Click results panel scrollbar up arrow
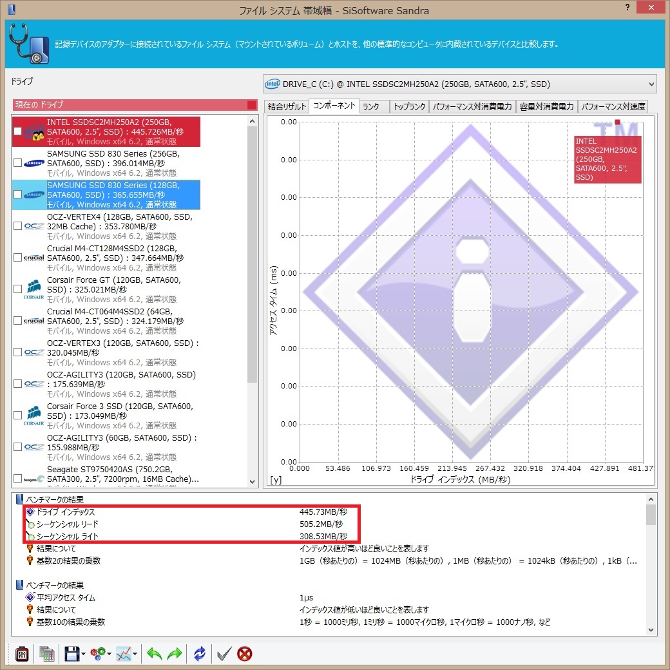This screenshot has width=670, height=670. pyautogui.click(x=651, y=499)
